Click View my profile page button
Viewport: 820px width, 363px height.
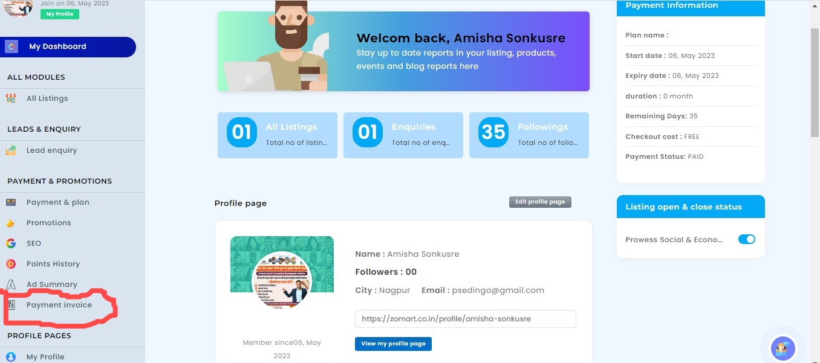pos(393,344)
